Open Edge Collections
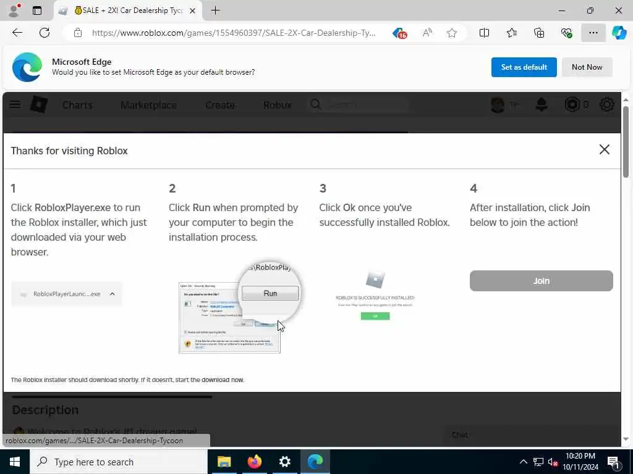The image size is (633, 474). [x=539, y=33]
